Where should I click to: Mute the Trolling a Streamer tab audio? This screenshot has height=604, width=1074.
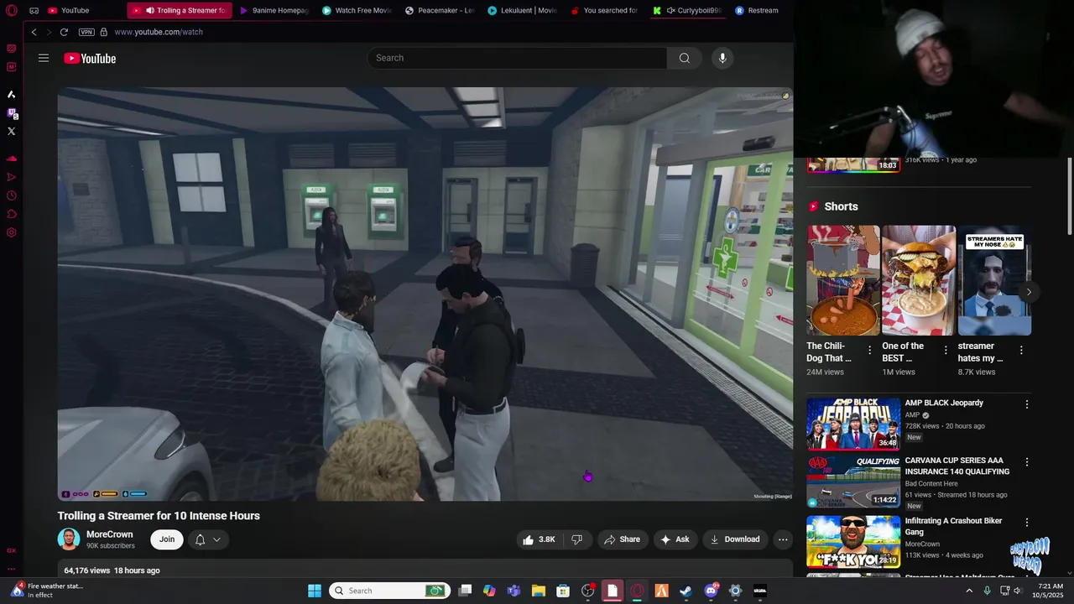[150, 11]
